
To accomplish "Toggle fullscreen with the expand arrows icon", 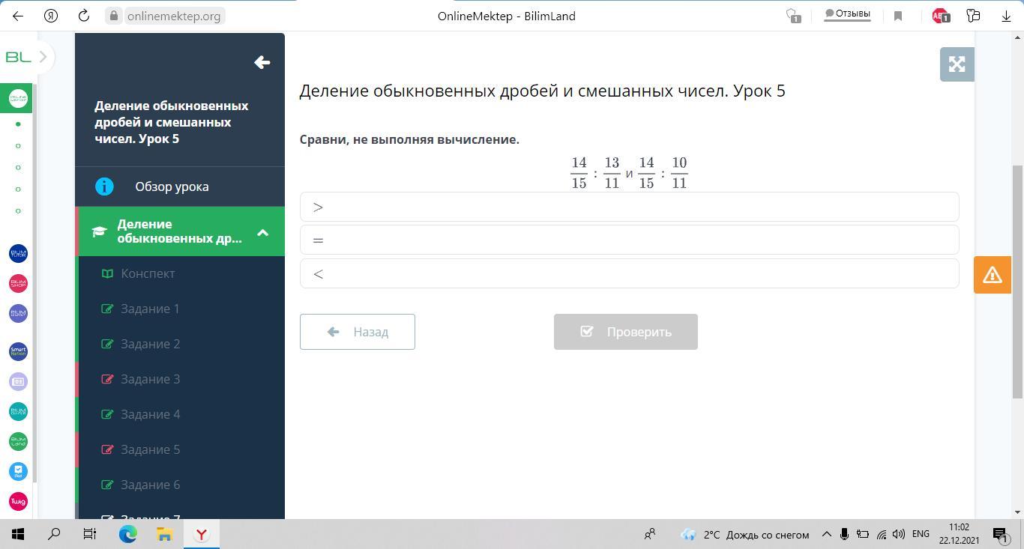I will pos(957,64).
